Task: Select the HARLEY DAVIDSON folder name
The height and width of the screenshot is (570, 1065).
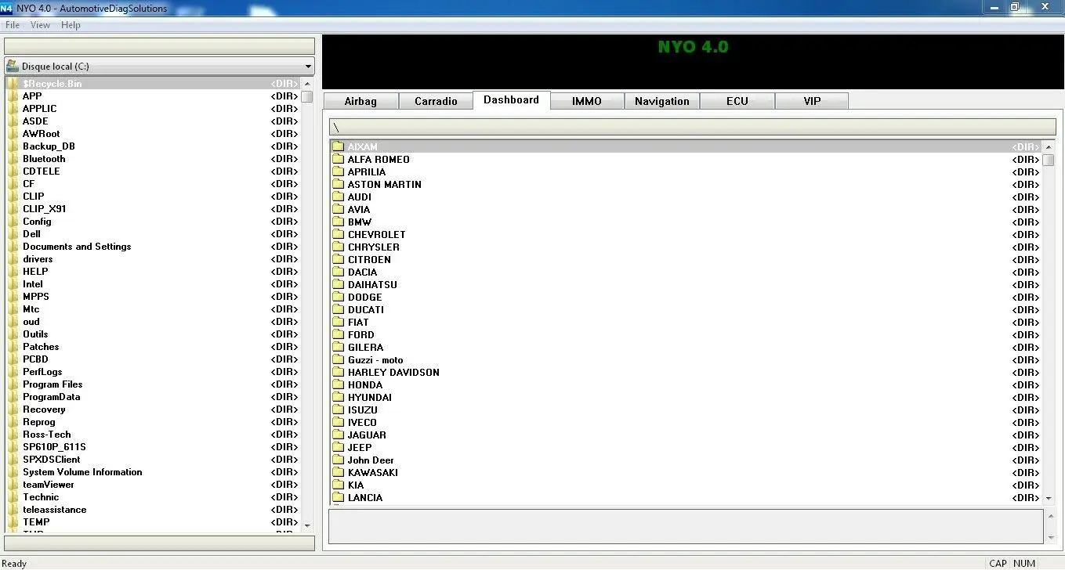Action: point(393,372)
